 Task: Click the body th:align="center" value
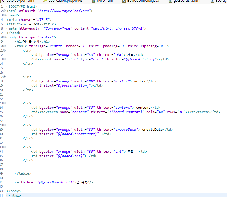[46, 37]
